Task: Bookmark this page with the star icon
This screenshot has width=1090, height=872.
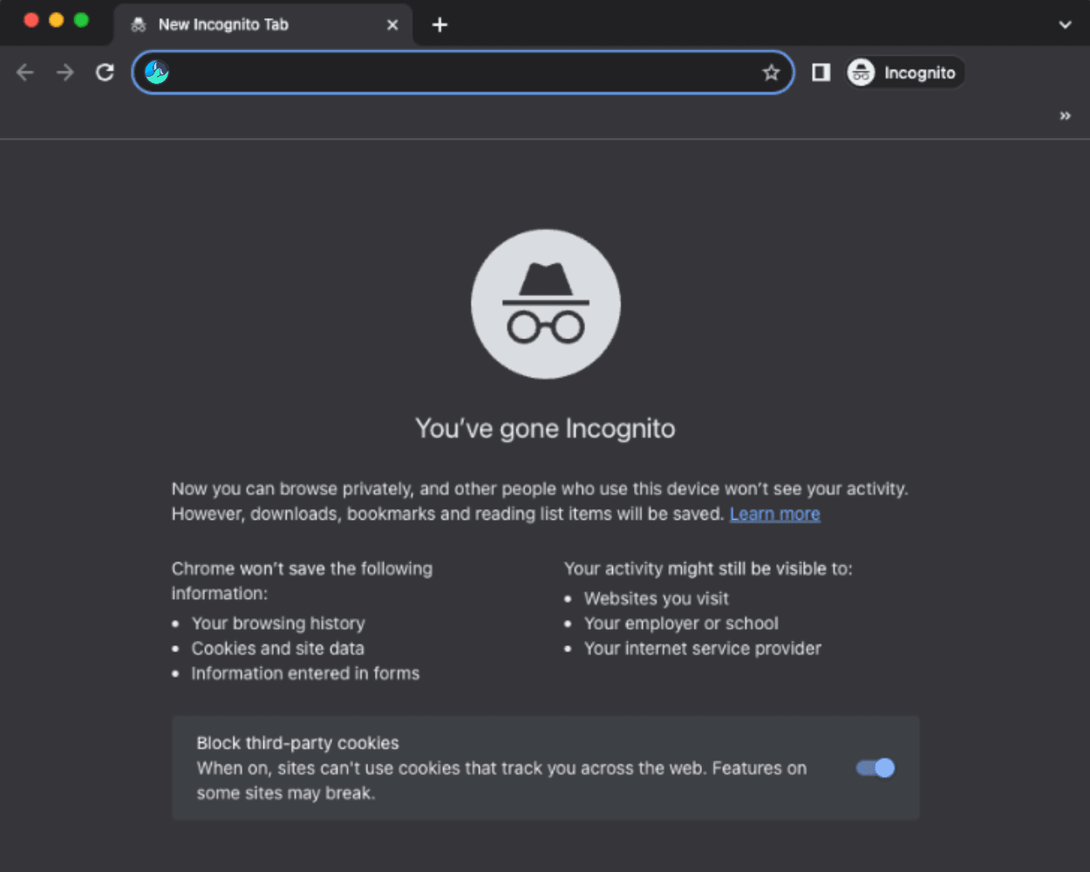Action: (771, 72)
